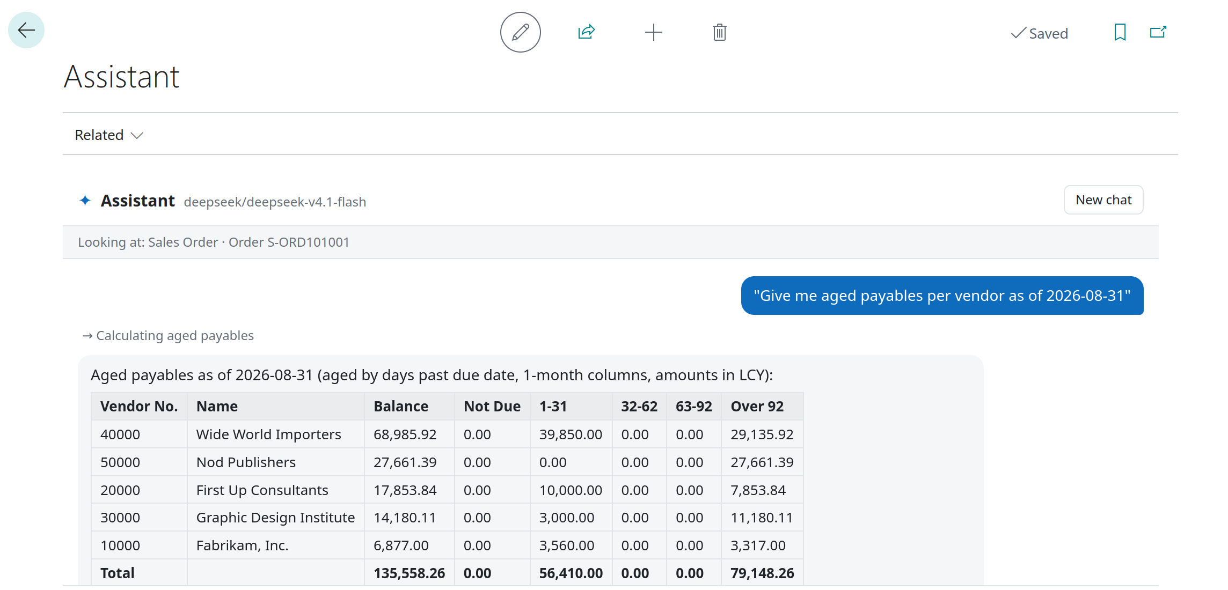Select the Wide World Importers vendor name

[x=268, y=434]
